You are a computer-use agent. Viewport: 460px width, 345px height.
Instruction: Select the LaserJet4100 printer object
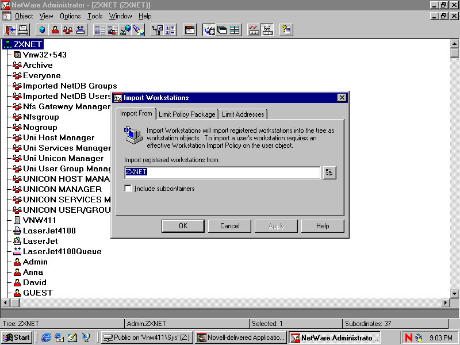coord(45,231)
